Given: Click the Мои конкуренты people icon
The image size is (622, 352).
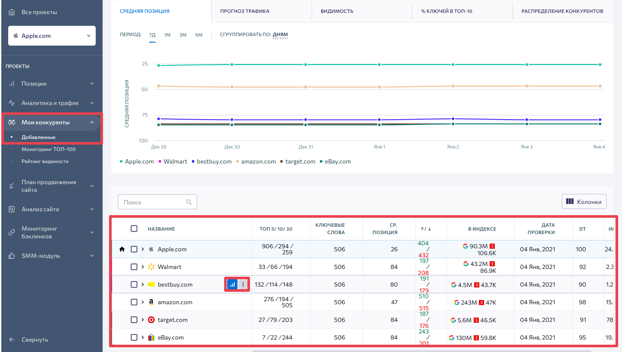Looking at the screenshot, I should (12, 123).
